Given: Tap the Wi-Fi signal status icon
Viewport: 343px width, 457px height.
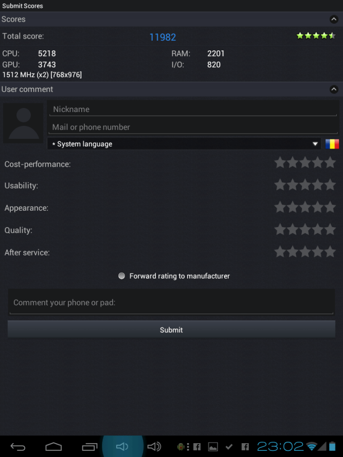Looking at the screenshot, I should coord(312,446).
